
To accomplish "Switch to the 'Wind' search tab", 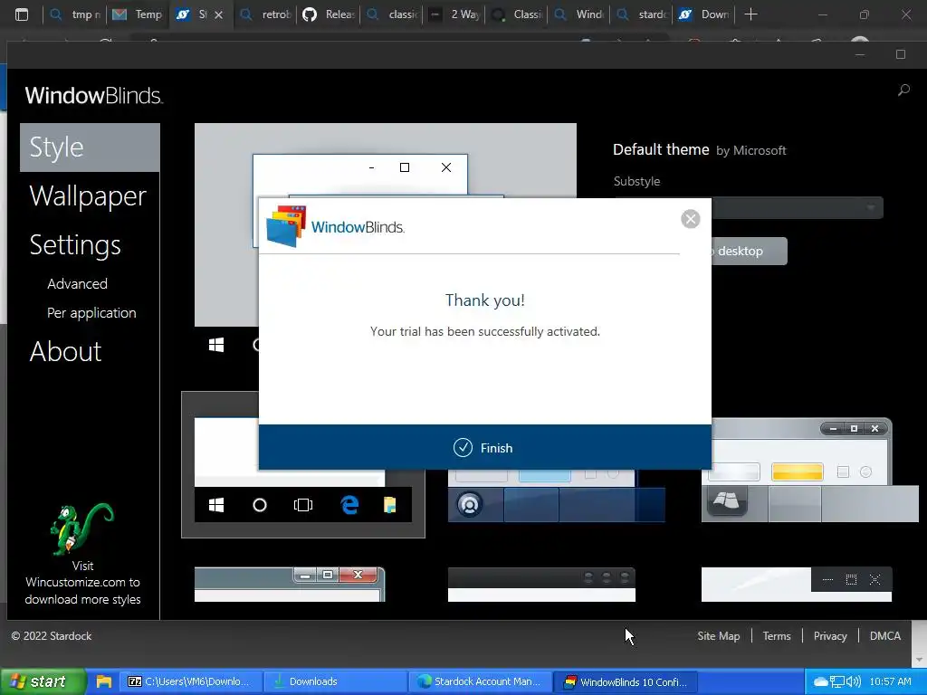I will click(580, 14).
